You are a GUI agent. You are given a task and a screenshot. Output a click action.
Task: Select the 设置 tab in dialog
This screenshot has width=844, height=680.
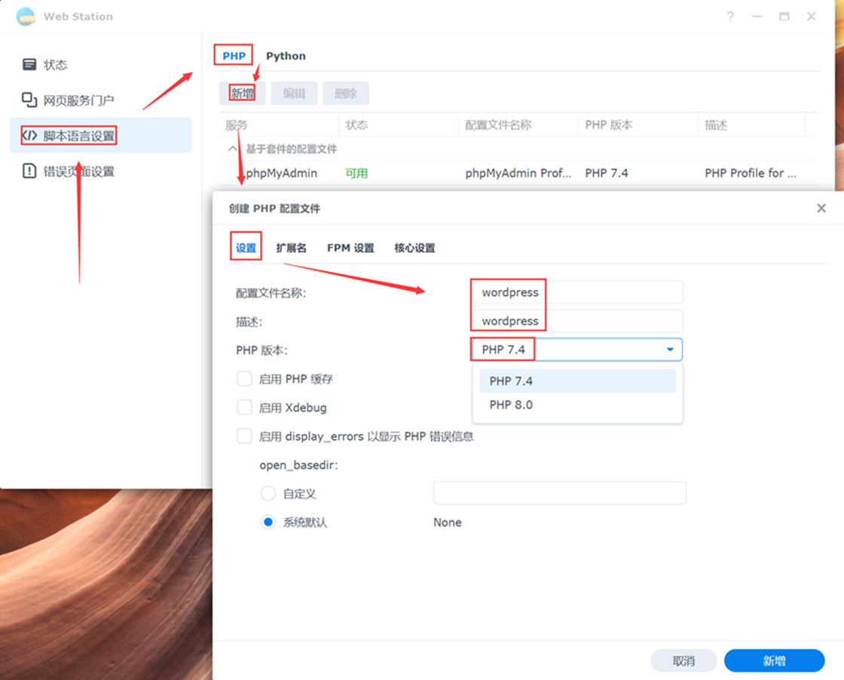[x=246, y=248]
